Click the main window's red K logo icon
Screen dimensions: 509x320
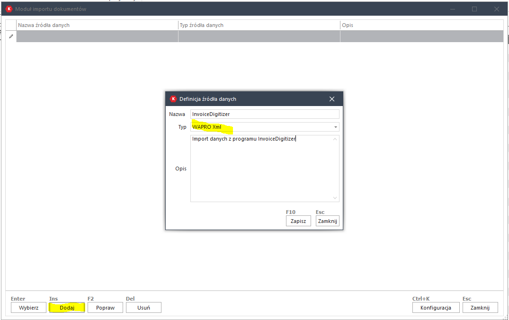tap(9, 9)
